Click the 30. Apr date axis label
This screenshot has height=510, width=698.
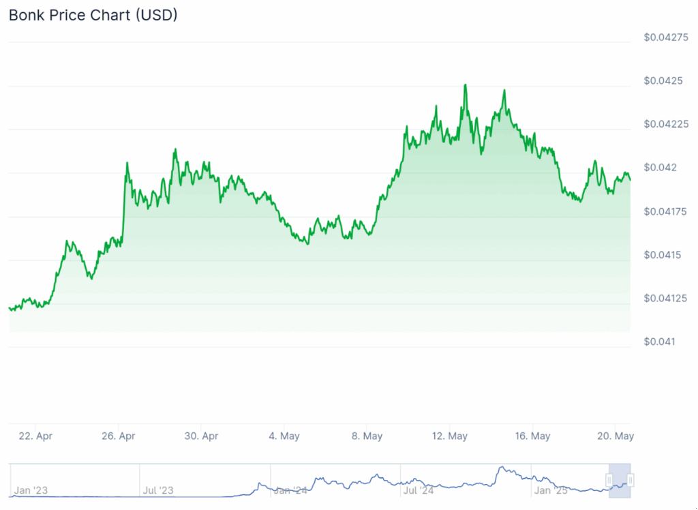[202, 436]
